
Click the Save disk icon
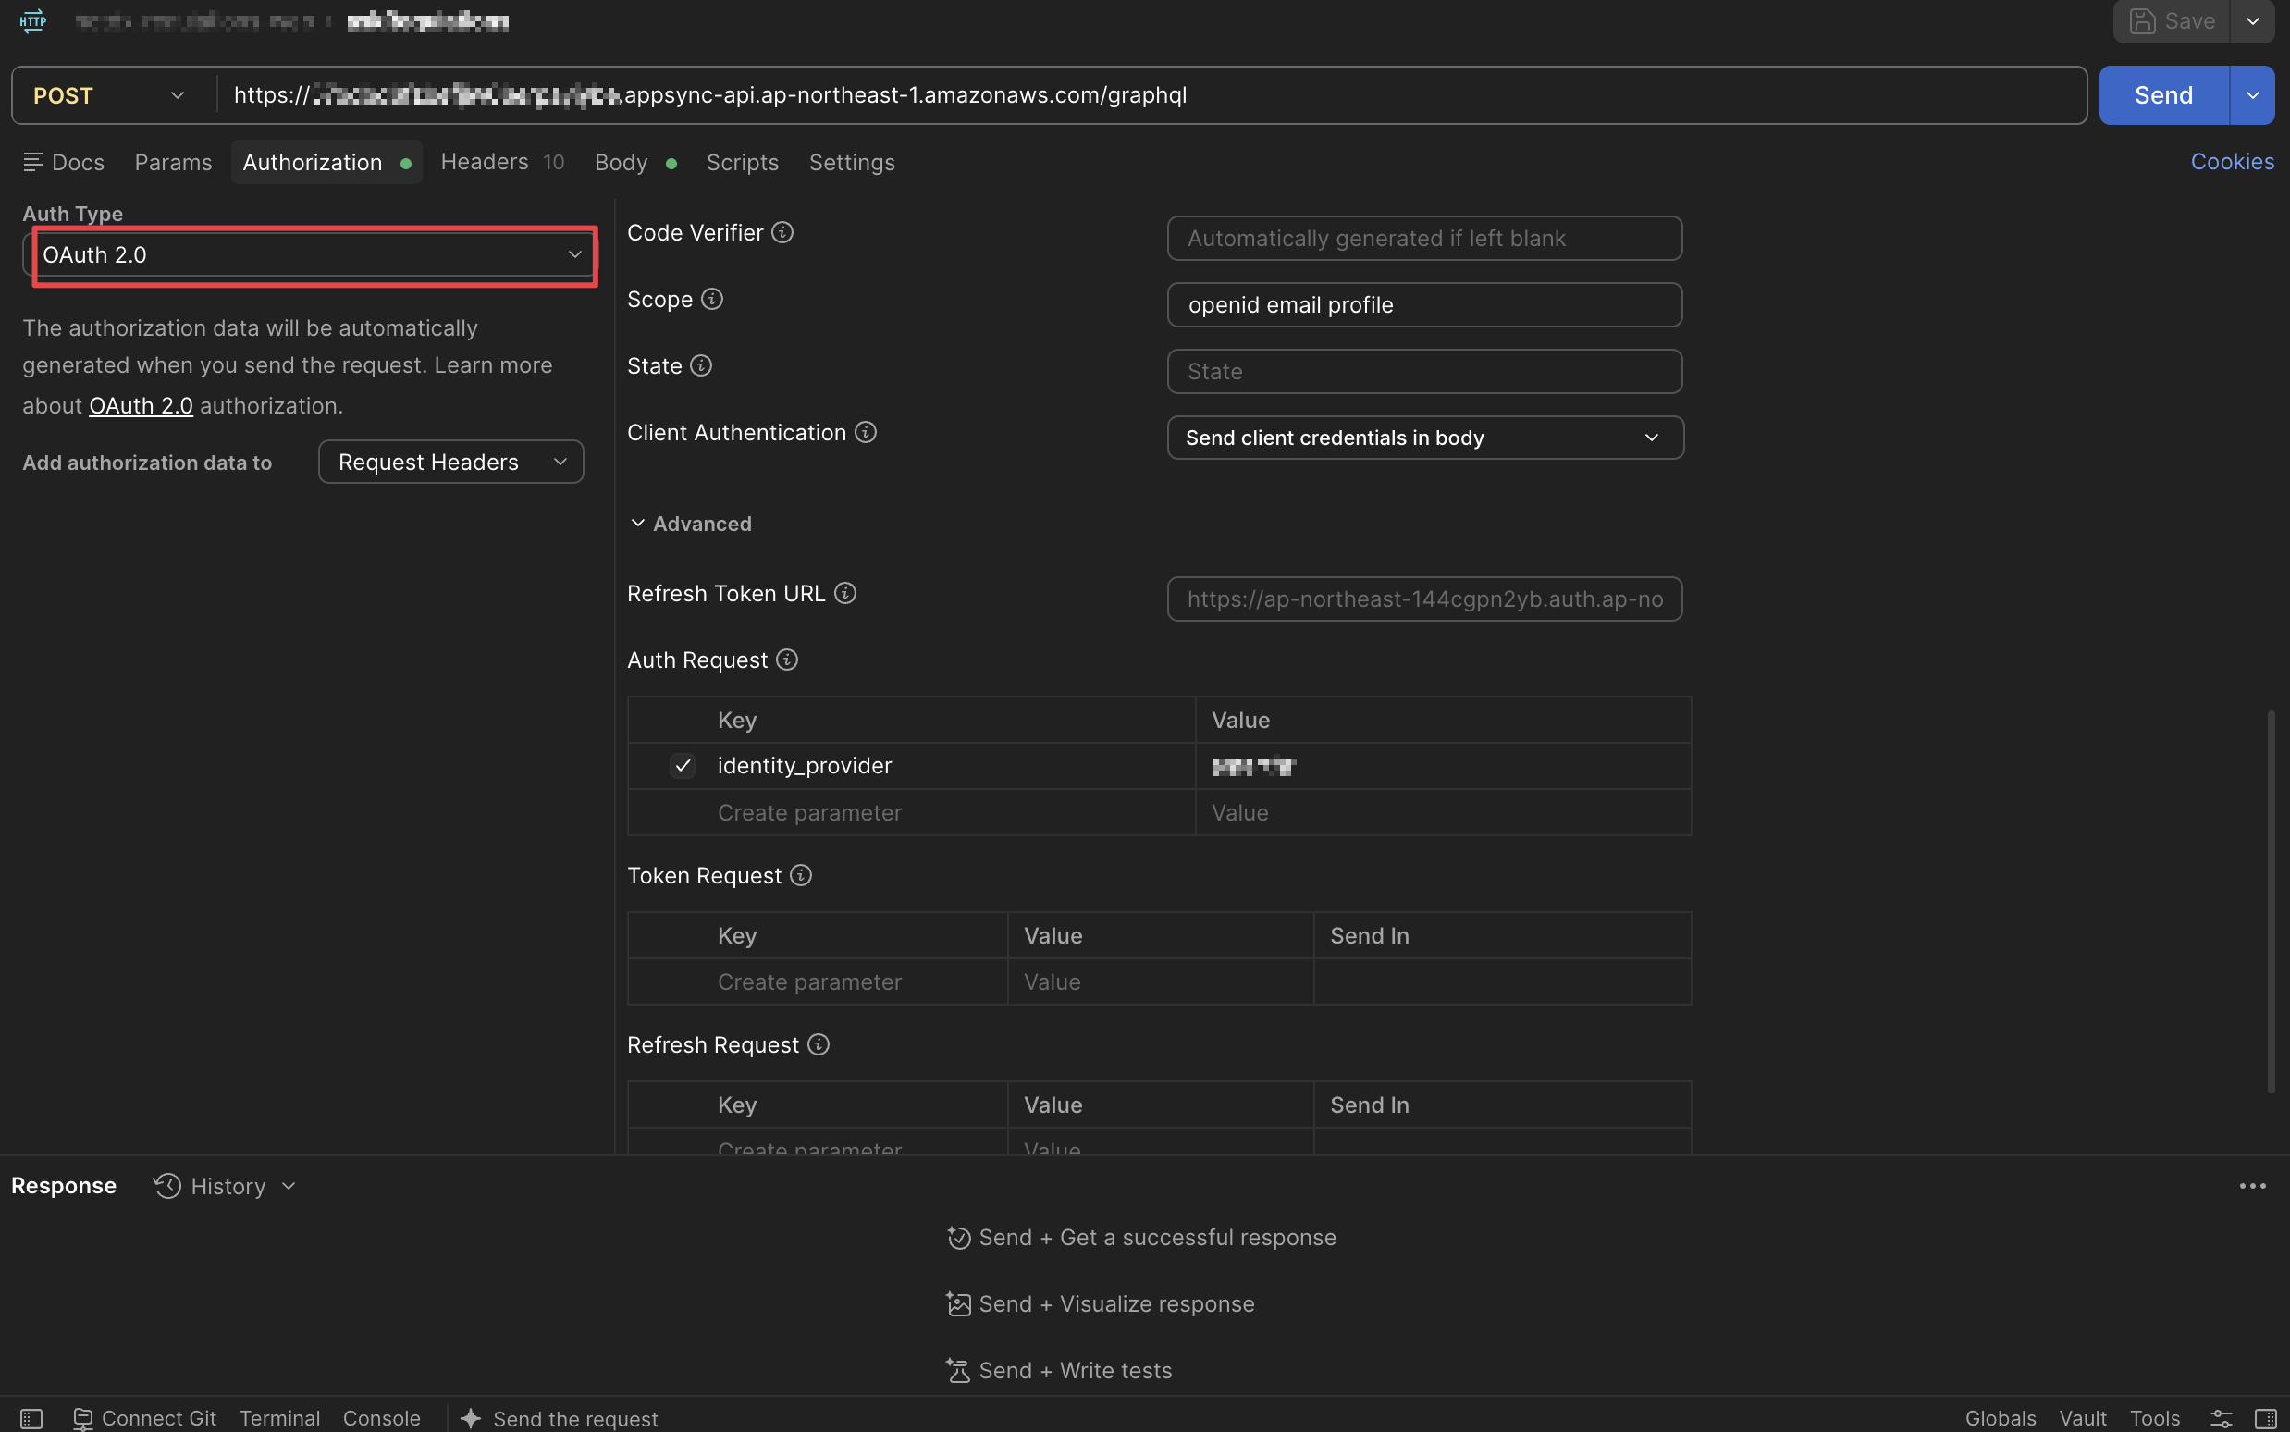[2142, 21]
